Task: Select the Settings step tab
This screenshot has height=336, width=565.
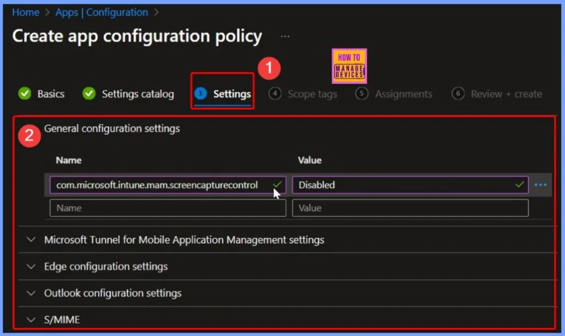Action: [x=222, y=94]
